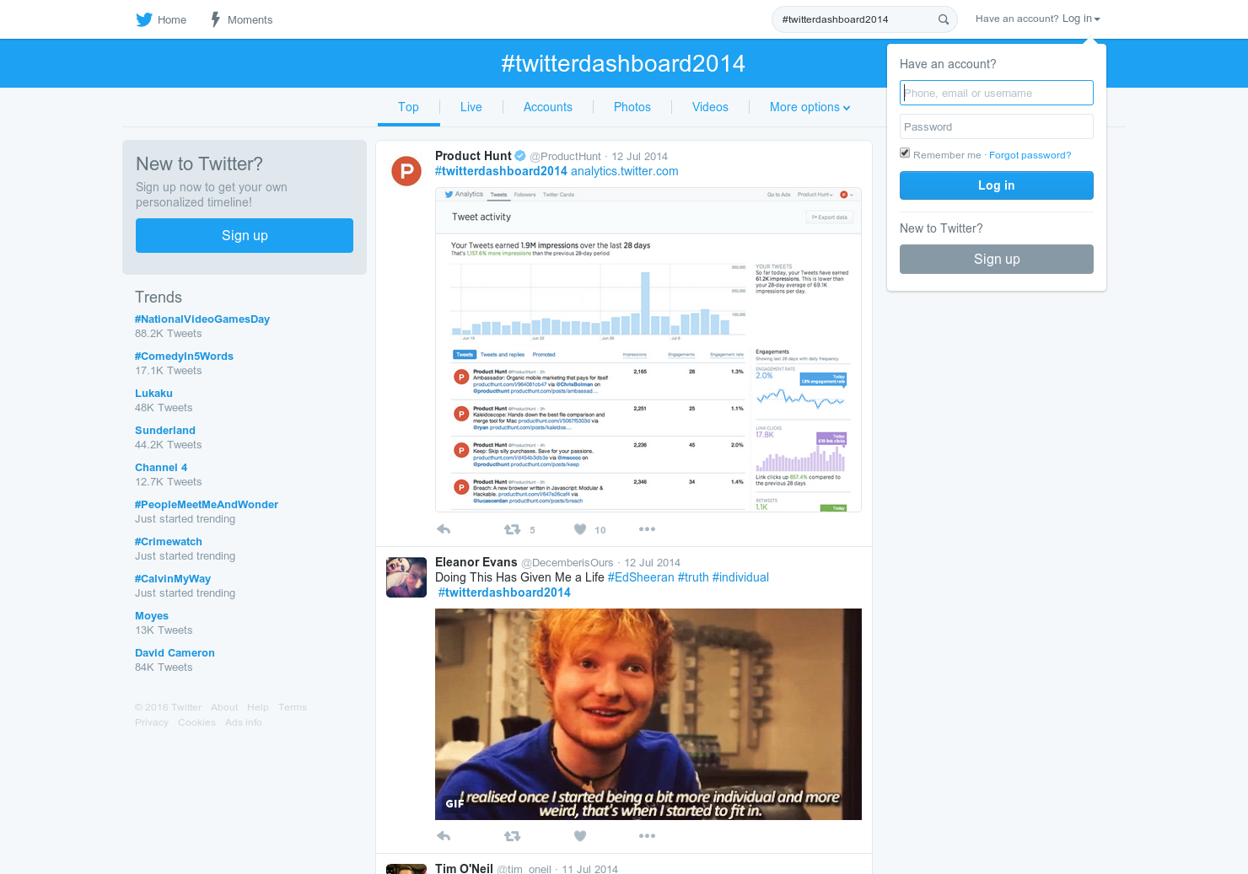Click the #NationalVideoGamesDay trend
Image resolution: width=1248 pixels, height=874 pixels.
coord(202,319)
